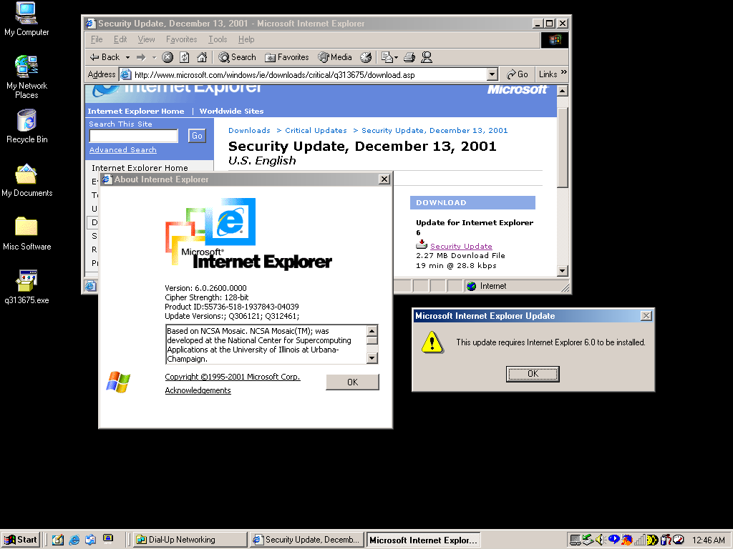Open the Favorites pane from the toolbar

(287, 57)
